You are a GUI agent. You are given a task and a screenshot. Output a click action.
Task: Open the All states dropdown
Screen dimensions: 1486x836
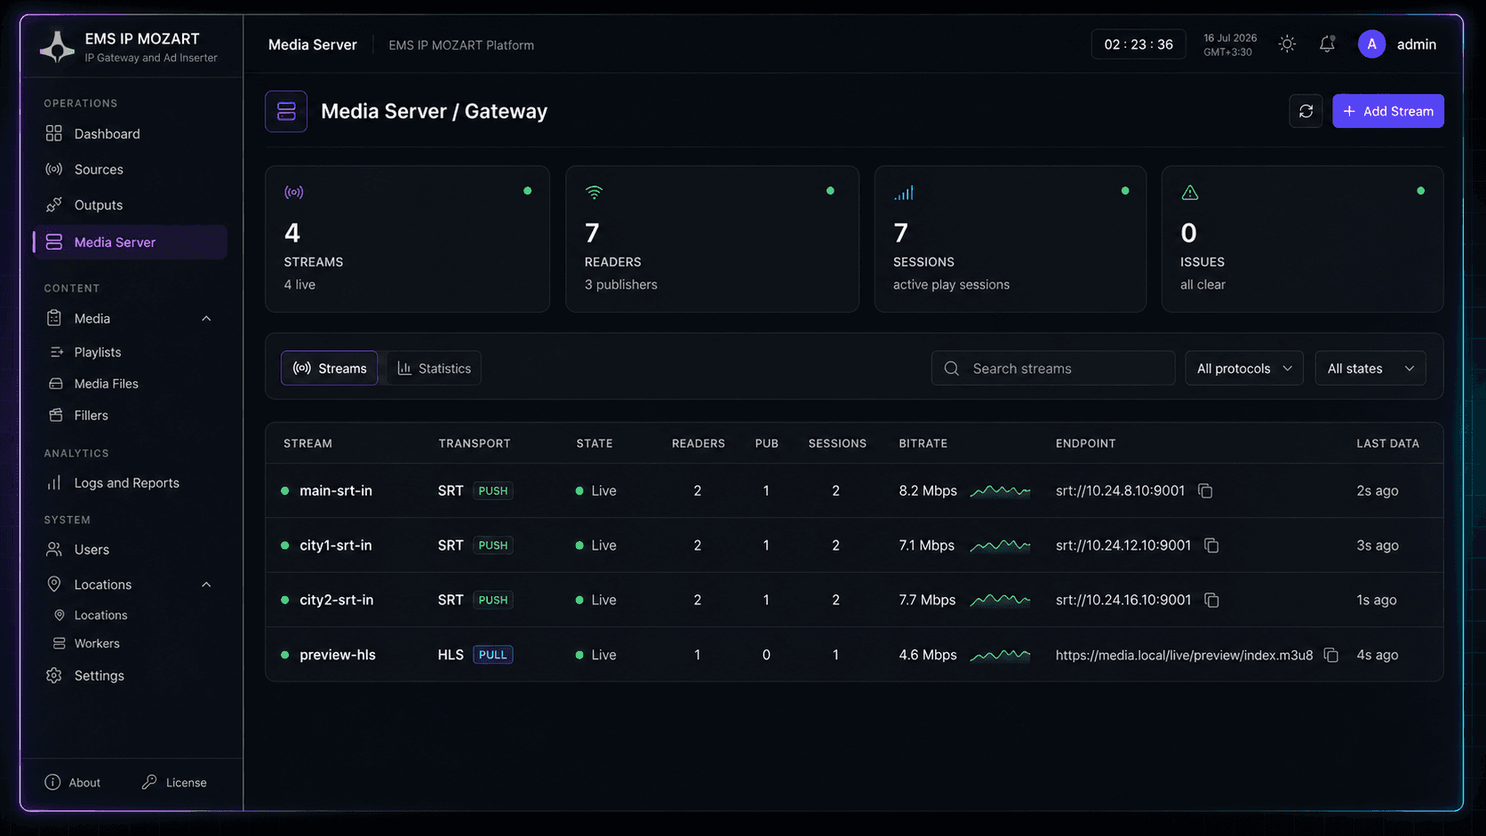[x=1370, y=368]
